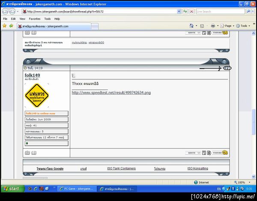
Task: Open the Windows Start button
Action: [x=13, y=189]
